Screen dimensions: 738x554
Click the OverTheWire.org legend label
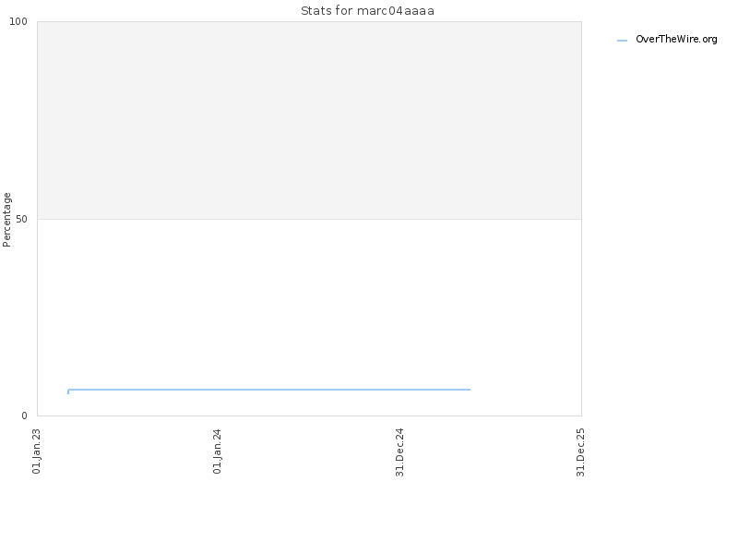[676, 40]
